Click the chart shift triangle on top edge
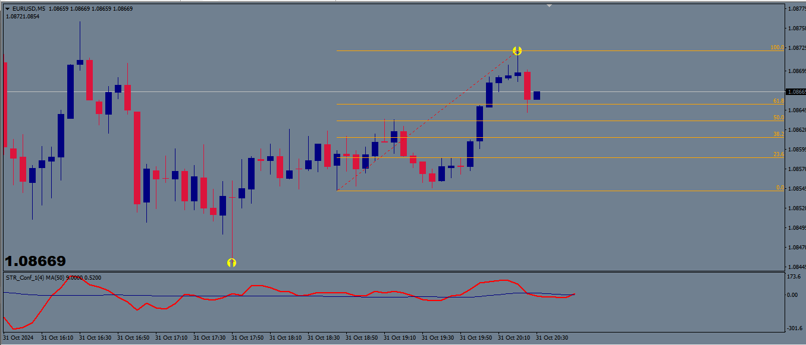Viewport: 806px width, 345px height. point(549,5)
